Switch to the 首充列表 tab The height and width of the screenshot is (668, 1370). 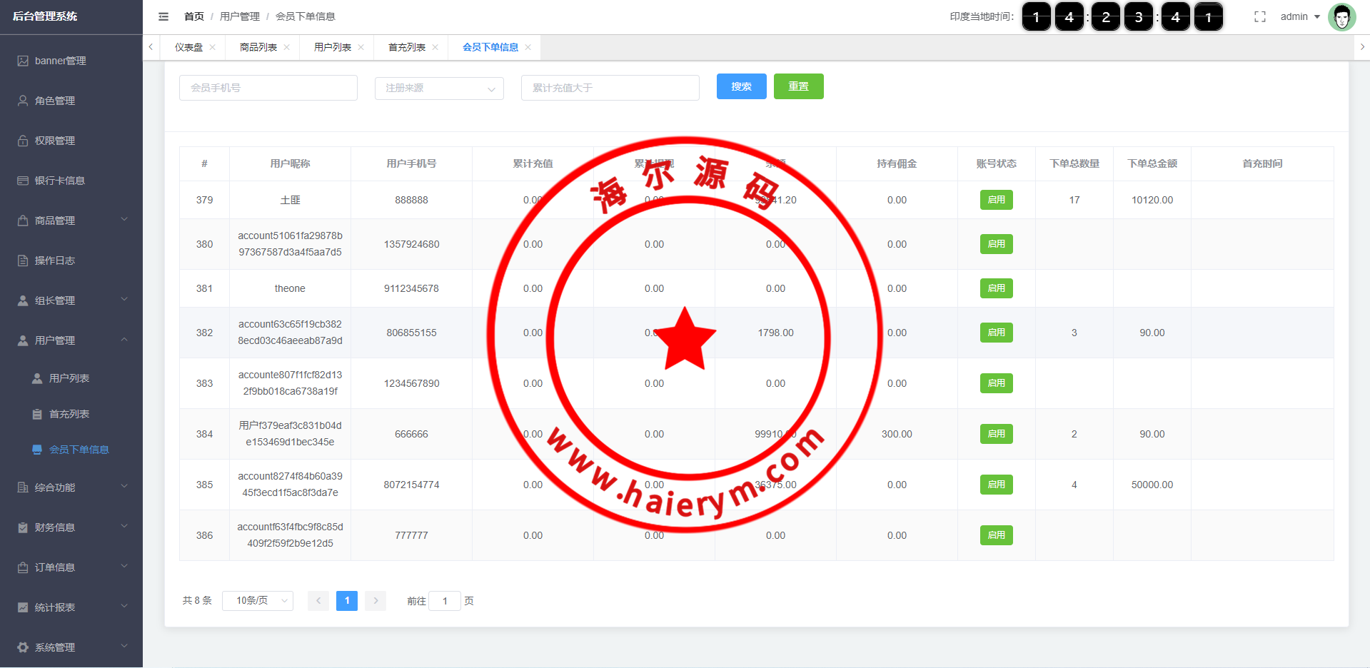coord(406,47)
